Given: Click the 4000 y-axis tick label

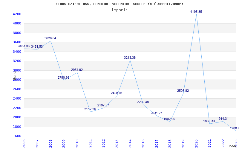Looking at the screenshot, I should click(17, 24).
